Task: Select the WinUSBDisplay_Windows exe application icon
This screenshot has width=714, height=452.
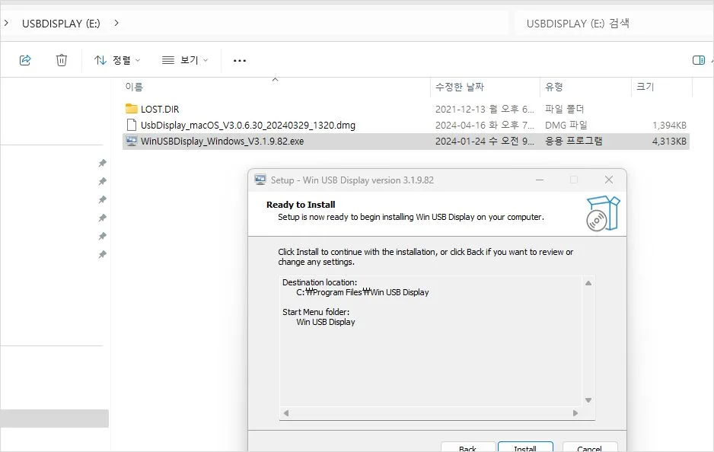Action: click(131, 142)
